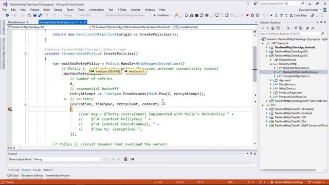Click the 1 reference CodeLens link
This screenshot has height=185, width=329.
[x=52, y=49]
